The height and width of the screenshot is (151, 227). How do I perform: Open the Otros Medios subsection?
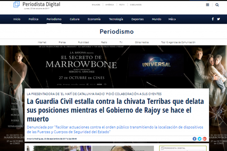(x=142, y=42)
